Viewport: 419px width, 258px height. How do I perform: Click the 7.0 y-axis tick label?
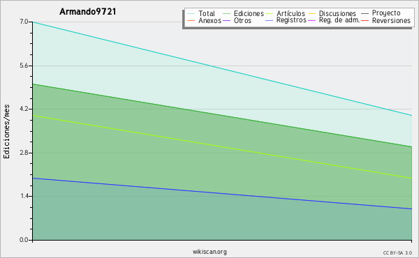point(24,22)
